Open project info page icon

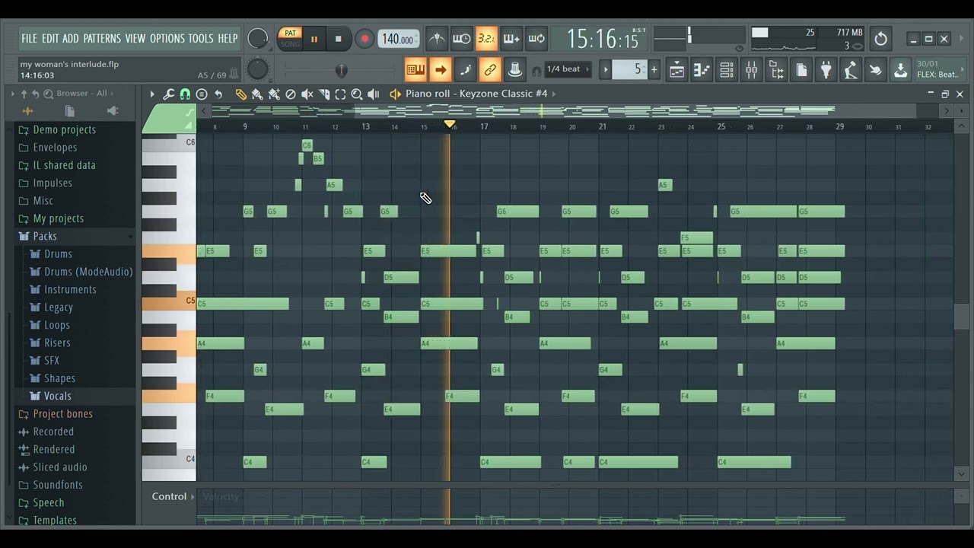click(801, 71)
